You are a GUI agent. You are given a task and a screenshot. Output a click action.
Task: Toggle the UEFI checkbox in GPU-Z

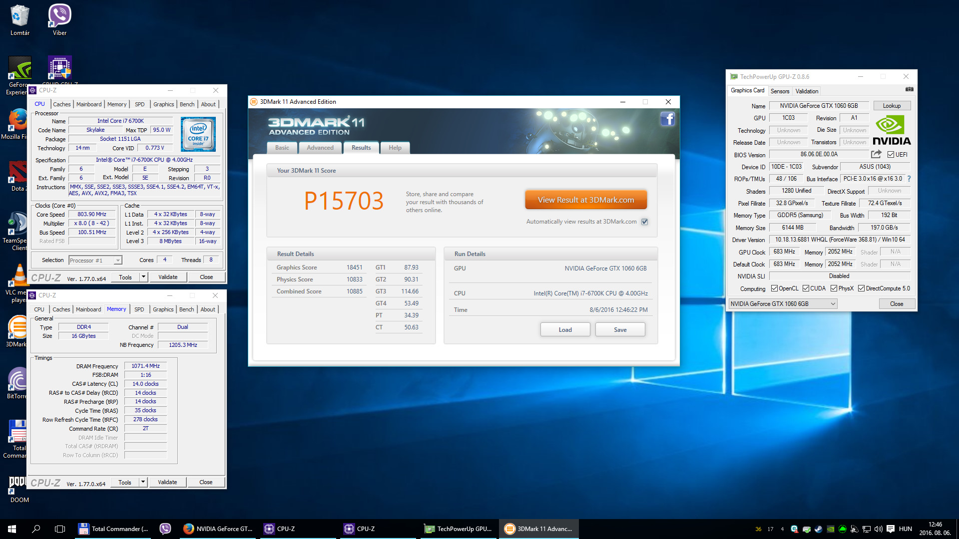(891, 155)
